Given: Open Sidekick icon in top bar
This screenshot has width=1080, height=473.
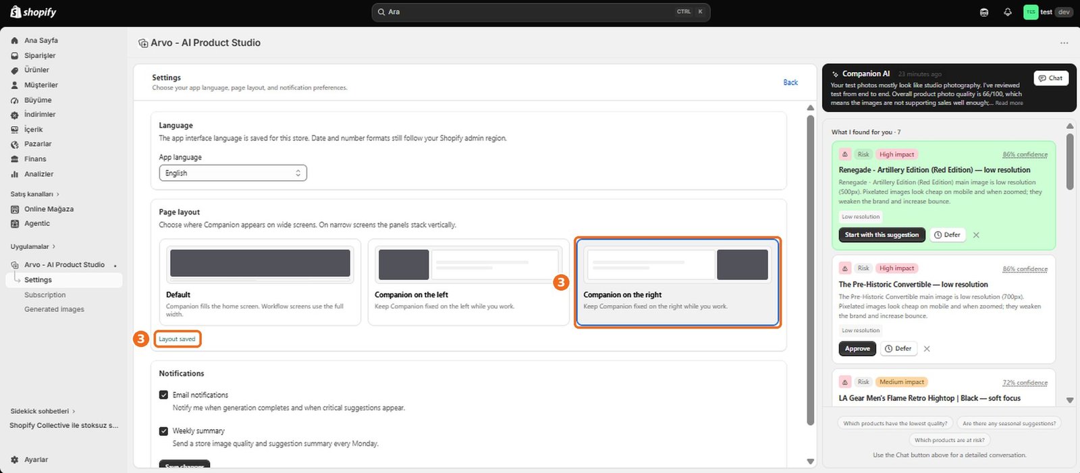Looking at the screenshot, I should tap(984, 12).
